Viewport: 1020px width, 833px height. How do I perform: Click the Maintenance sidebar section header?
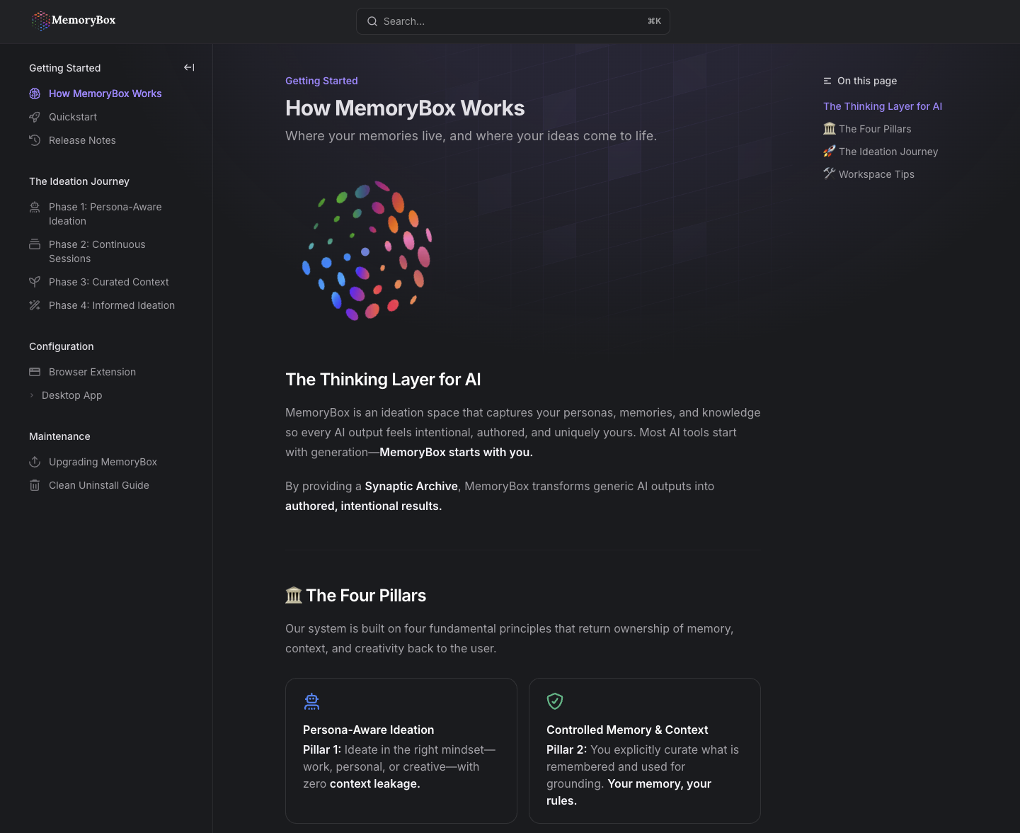[x=59, y=436]
